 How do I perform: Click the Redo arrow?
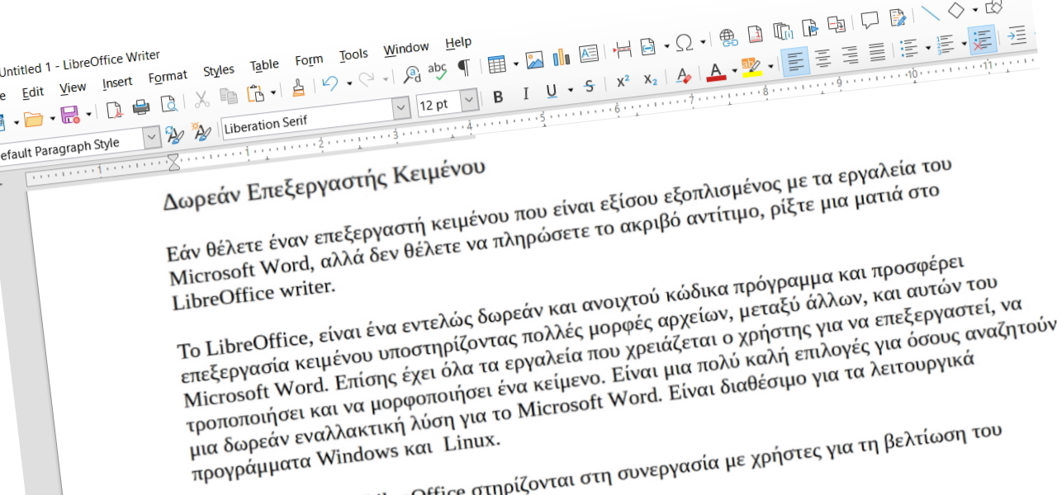point(367,80)
